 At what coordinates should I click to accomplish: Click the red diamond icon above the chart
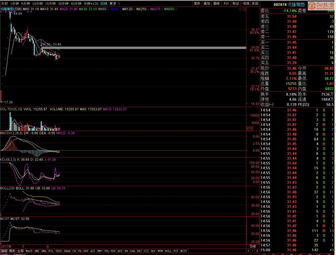pos(240,9)
